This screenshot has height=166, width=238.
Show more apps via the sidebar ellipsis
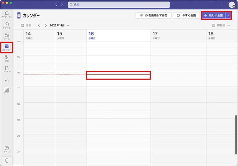pyautogui.click(x=7, y=80)
